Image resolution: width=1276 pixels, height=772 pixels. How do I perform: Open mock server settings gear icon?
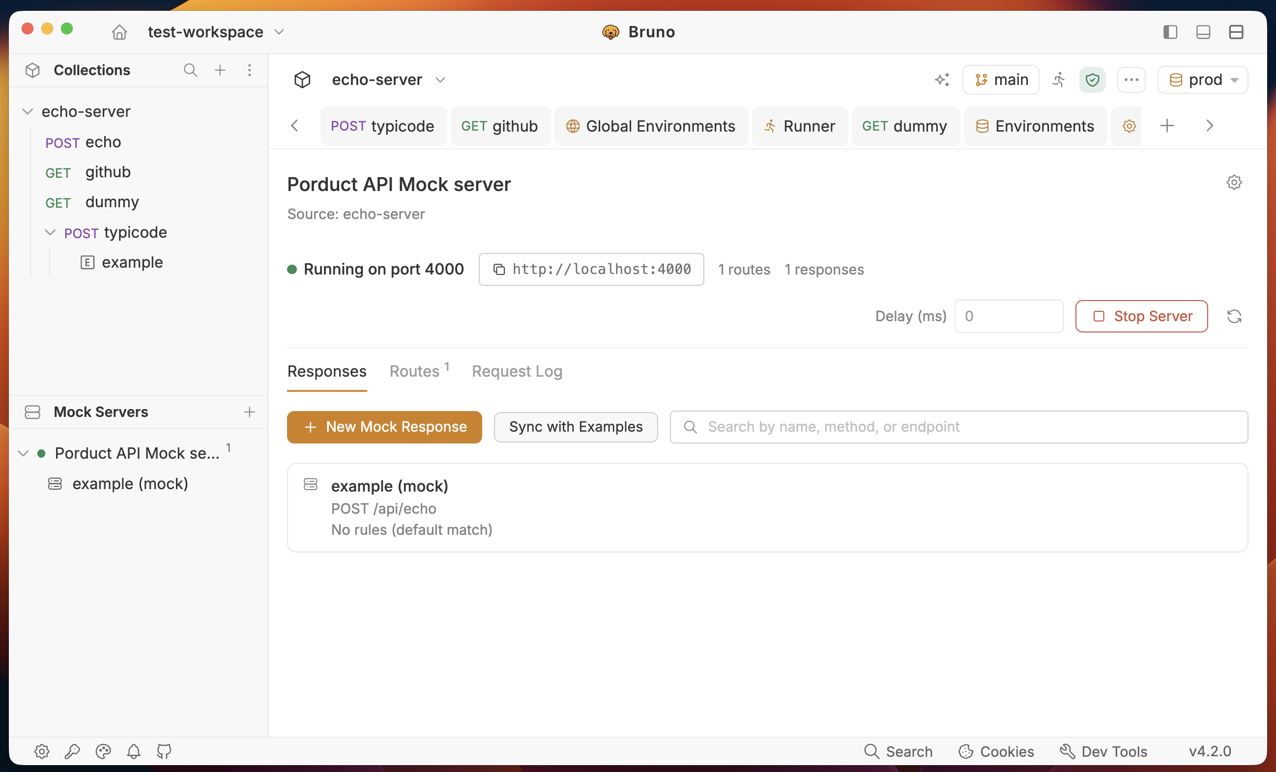(1234, 182)
